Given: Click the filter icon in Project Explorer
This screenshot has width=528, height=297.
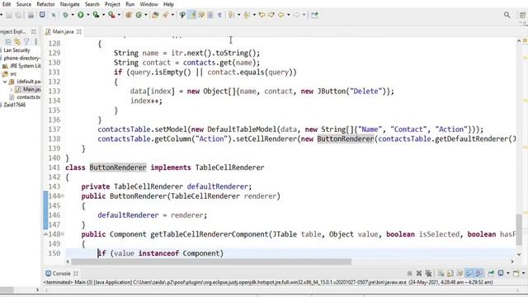Looking at the screenshot, I should (26, 42).
